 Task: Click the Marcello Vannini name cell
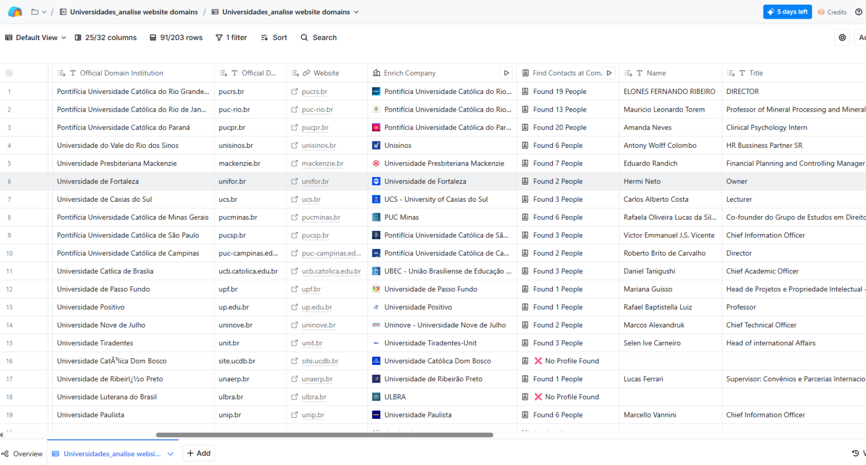coord(670,415)
